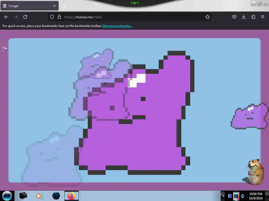Open the Extensions puzzle menu
Viewport: 269px width, 201px height.
click(x=253, y=17)
